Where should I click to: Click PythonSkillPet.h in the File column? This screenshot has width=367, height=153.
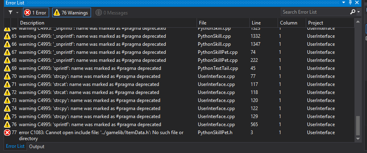point(215,133)
